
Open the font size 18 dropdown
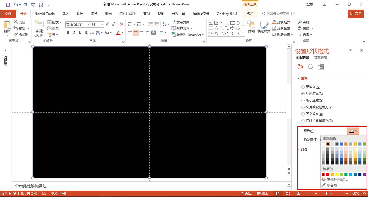click(102, 24)
